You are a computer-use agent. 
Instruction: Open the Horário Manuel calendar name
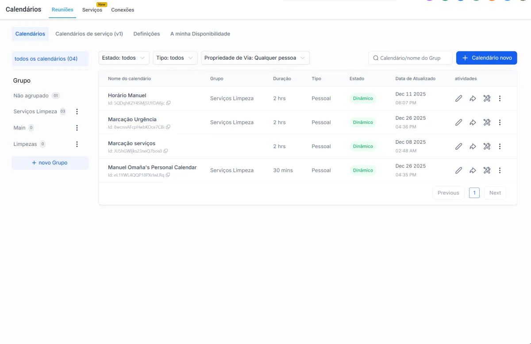[x=127, y=96]
